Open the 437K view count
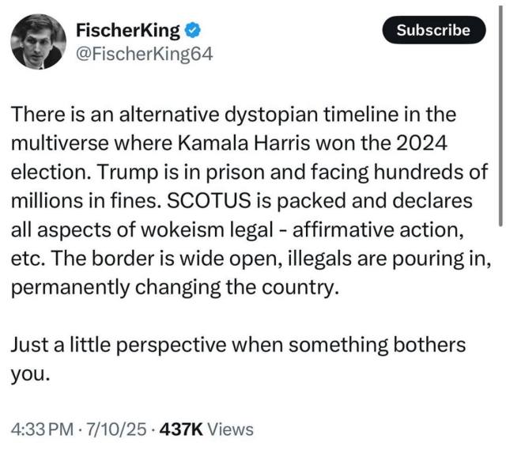 182,429
